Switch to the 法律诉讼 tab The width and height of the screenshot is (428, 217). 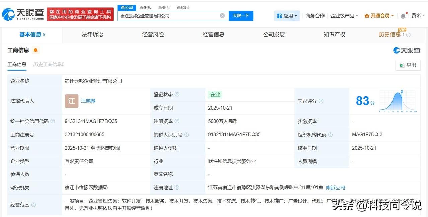click(92, 34)
